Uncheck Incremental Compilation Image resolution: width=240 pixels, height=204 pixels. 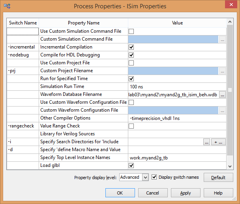[x=131, y=47]
